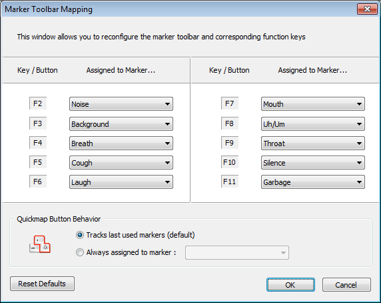Open the F5 Cough marker dropdown
Image resolution: width=381 pixels, height=303 pixels.
pos(121,163)
